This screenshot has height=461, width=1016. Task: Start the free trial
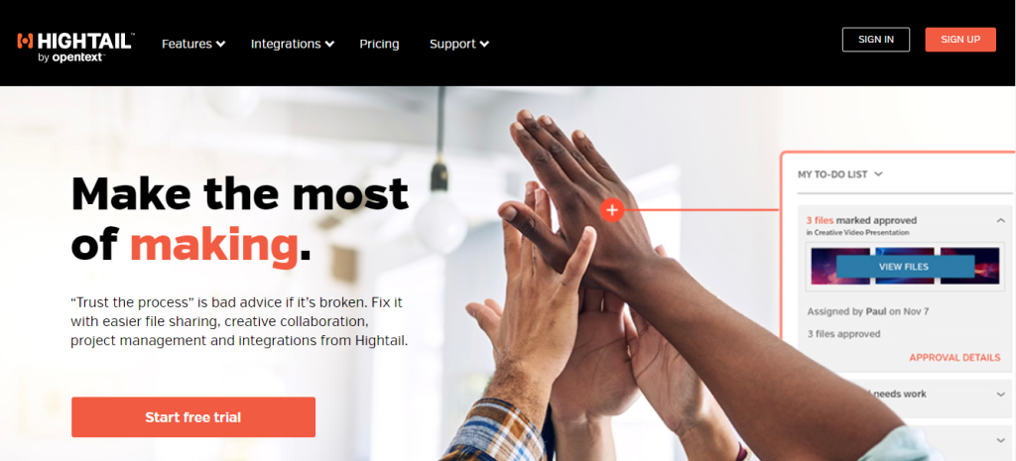coord(193,417)
